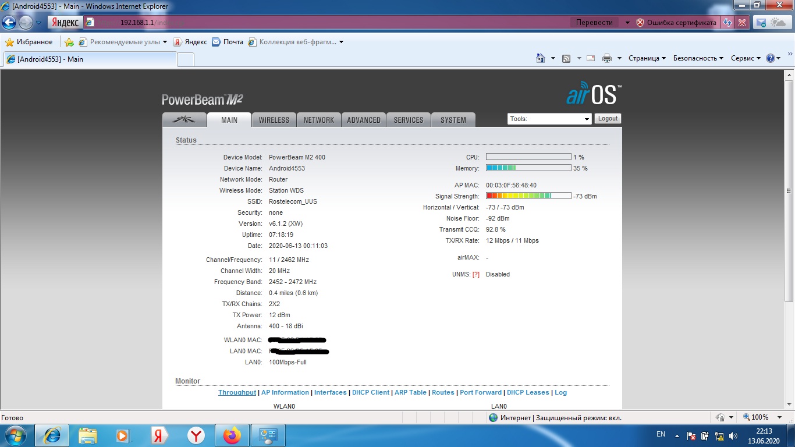Launch Firefox from the taskbar

[231, 435]
